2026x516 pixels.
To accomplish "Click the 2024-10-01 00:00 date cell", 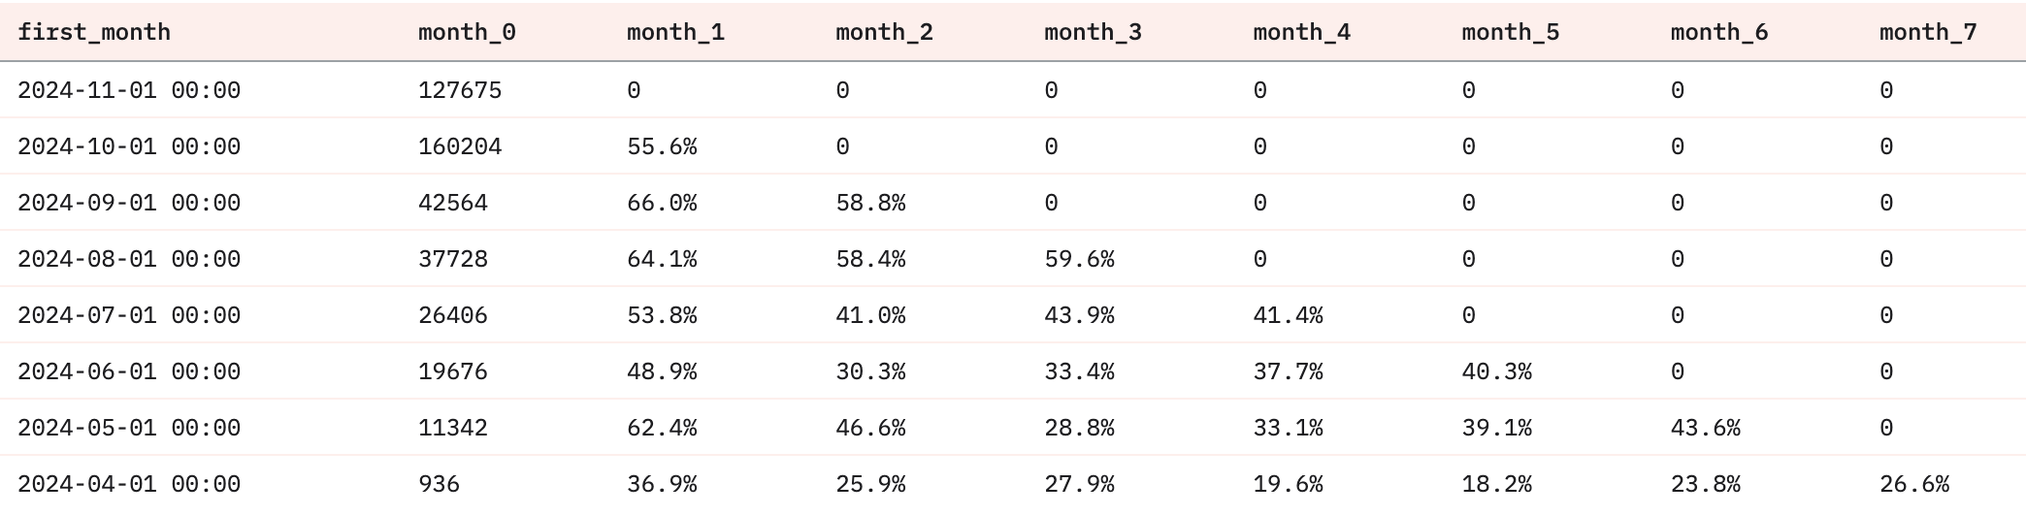I will pyautogui.click(x=129, y=146).
